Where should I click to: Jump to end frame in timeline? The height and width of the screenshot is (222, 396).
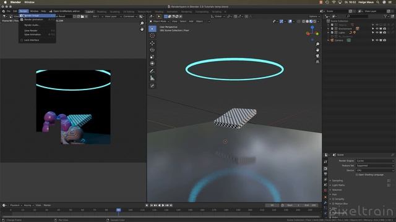pos(171,205)
